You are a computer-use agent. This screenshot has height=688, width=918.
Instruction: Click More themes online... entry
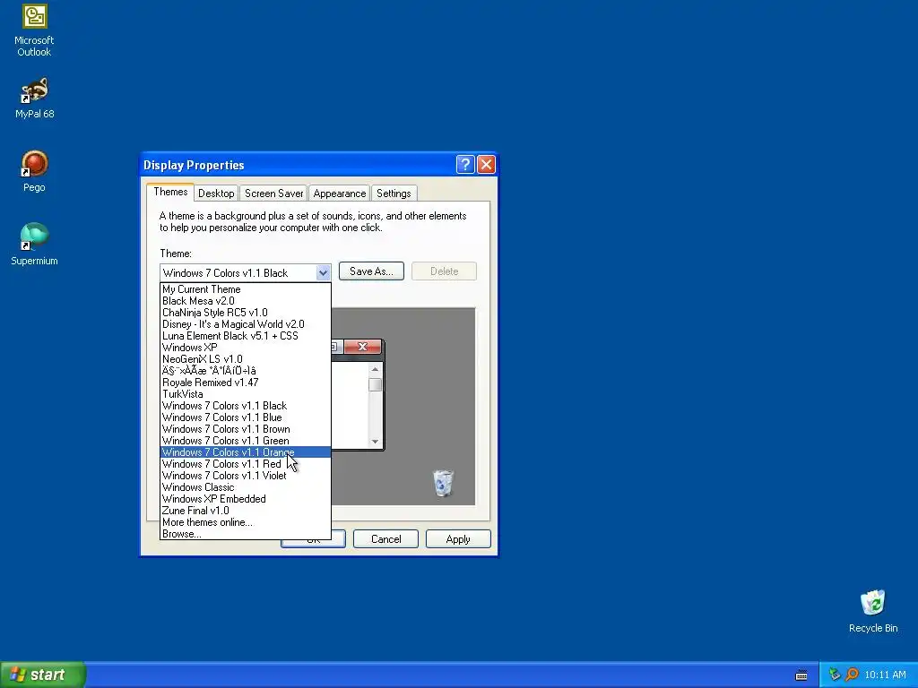click(246, 522)
